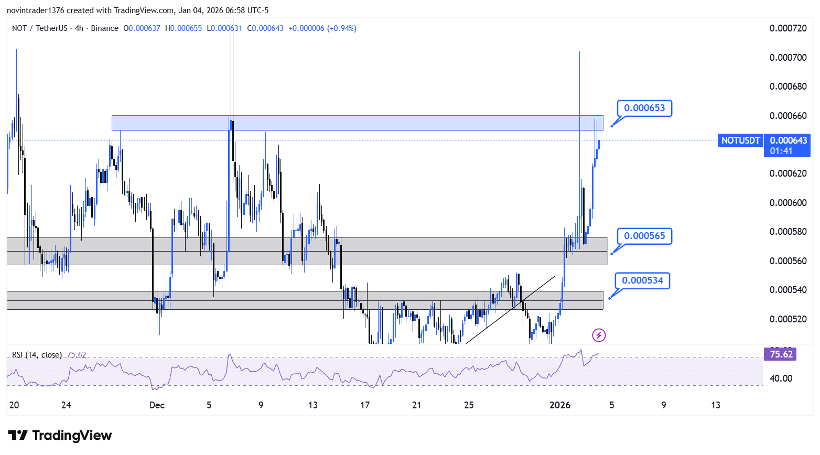This screenshot has width=820, height=455.
Task: Click the change value +0.000006 (+0.94%)
Action: pyautogui.click(x=322, y=28)
